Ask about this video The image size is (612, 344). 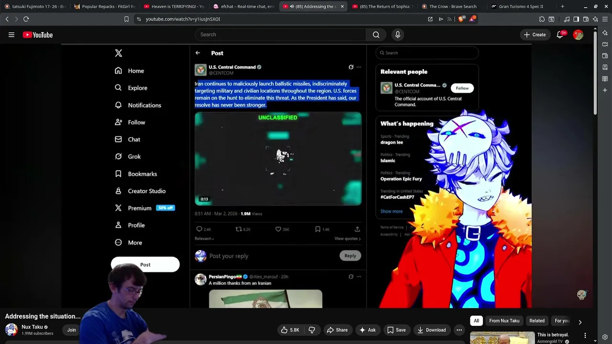367,330
